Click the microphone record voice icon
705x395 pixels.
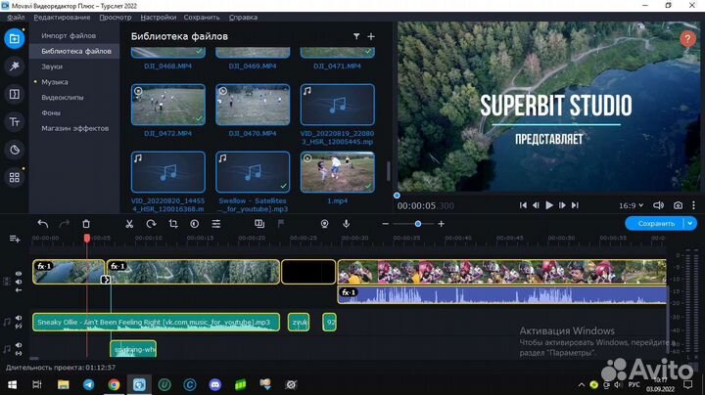(x=347, y=224)
